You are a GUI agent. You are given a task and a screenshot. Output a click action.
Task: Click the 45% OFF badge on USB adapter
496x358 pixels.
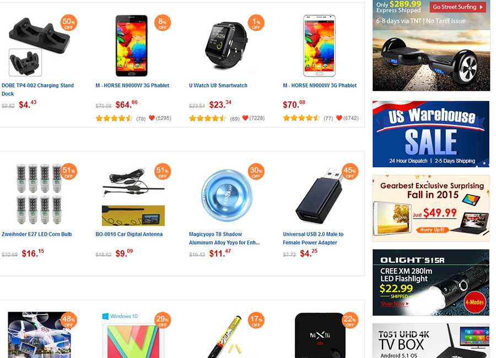tap(350, 172)
